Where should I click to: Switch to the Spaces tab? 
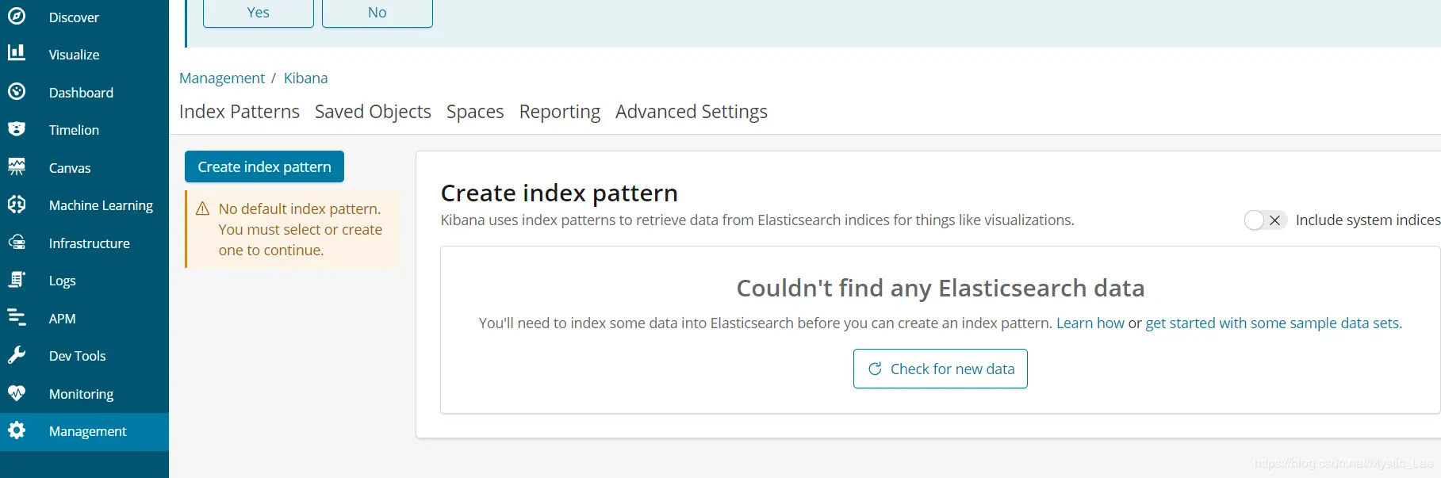tap(475, 112)
